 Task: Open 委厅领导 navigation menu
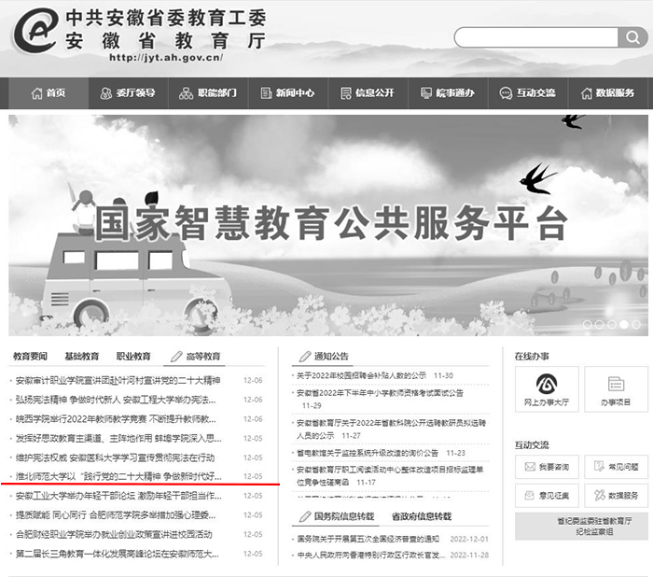[x=128, y=93]
